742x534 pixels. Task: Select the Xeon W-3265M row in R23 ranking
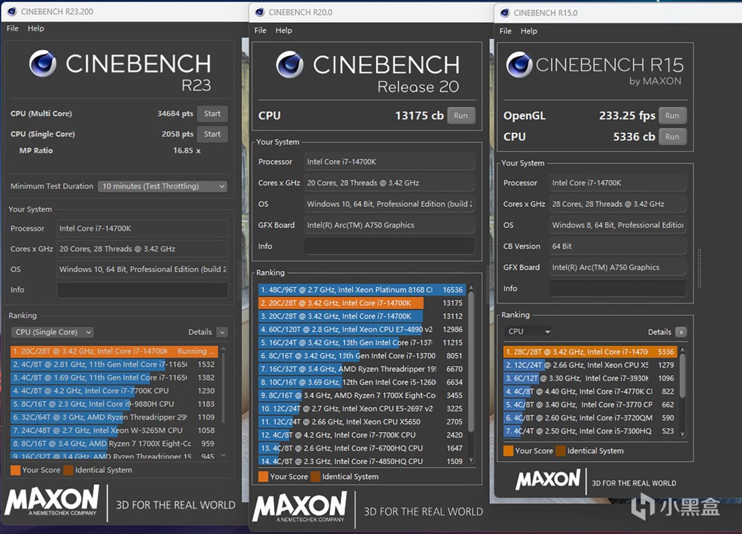[114, 430]
